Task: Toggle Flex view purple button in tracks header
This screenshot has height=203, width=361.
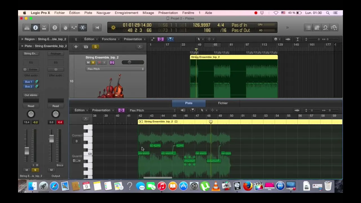Action: click(160, 39)
